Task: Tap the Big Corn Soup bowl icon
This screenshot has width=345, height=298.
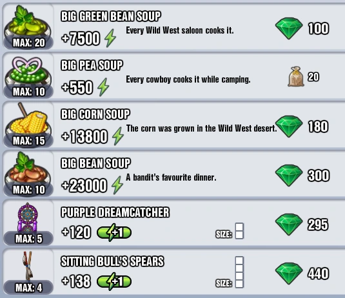Action: 28,121
